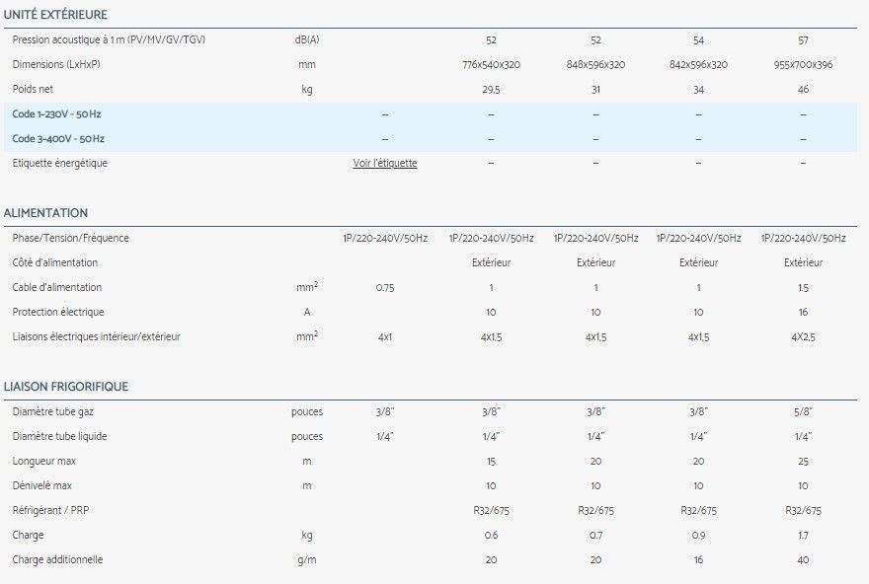Image resolution: width=869 pixels, height=584 pixels.
Task: Select the ALIMENTATION section header
Action: coord(47,212)
